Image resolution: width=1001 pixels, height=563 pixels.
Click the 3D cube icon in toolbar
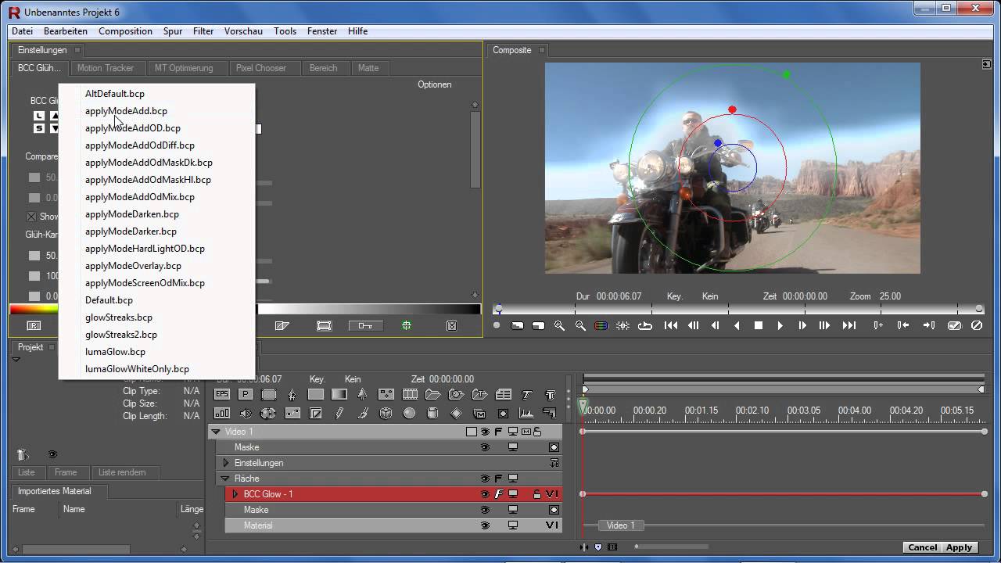tap(386, 414)
